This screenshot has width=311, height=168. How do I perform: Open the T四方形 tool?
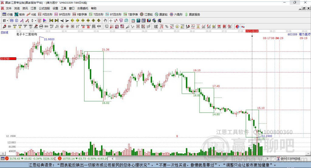coord(96,15)
